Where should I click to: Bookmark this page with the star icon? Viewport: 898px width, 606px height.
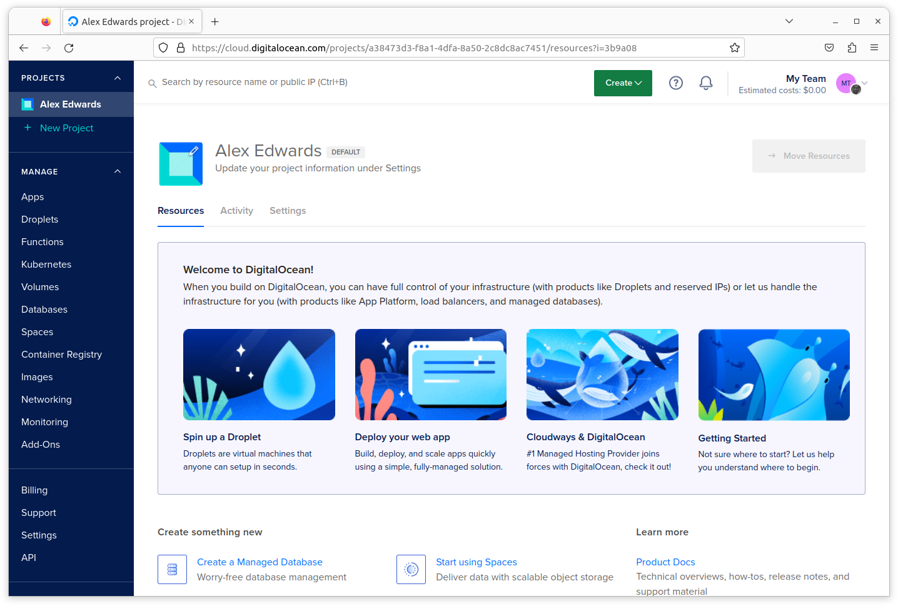734,48
